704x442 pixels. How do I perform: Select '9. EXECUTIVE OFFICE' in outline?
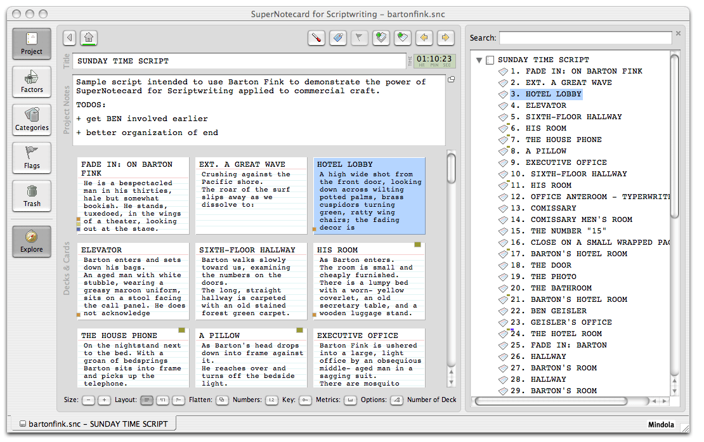[x=559, y=162]
